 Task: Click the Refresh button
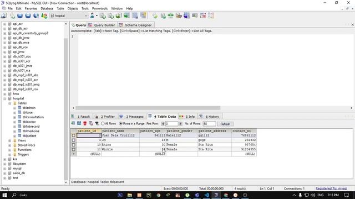225,124
